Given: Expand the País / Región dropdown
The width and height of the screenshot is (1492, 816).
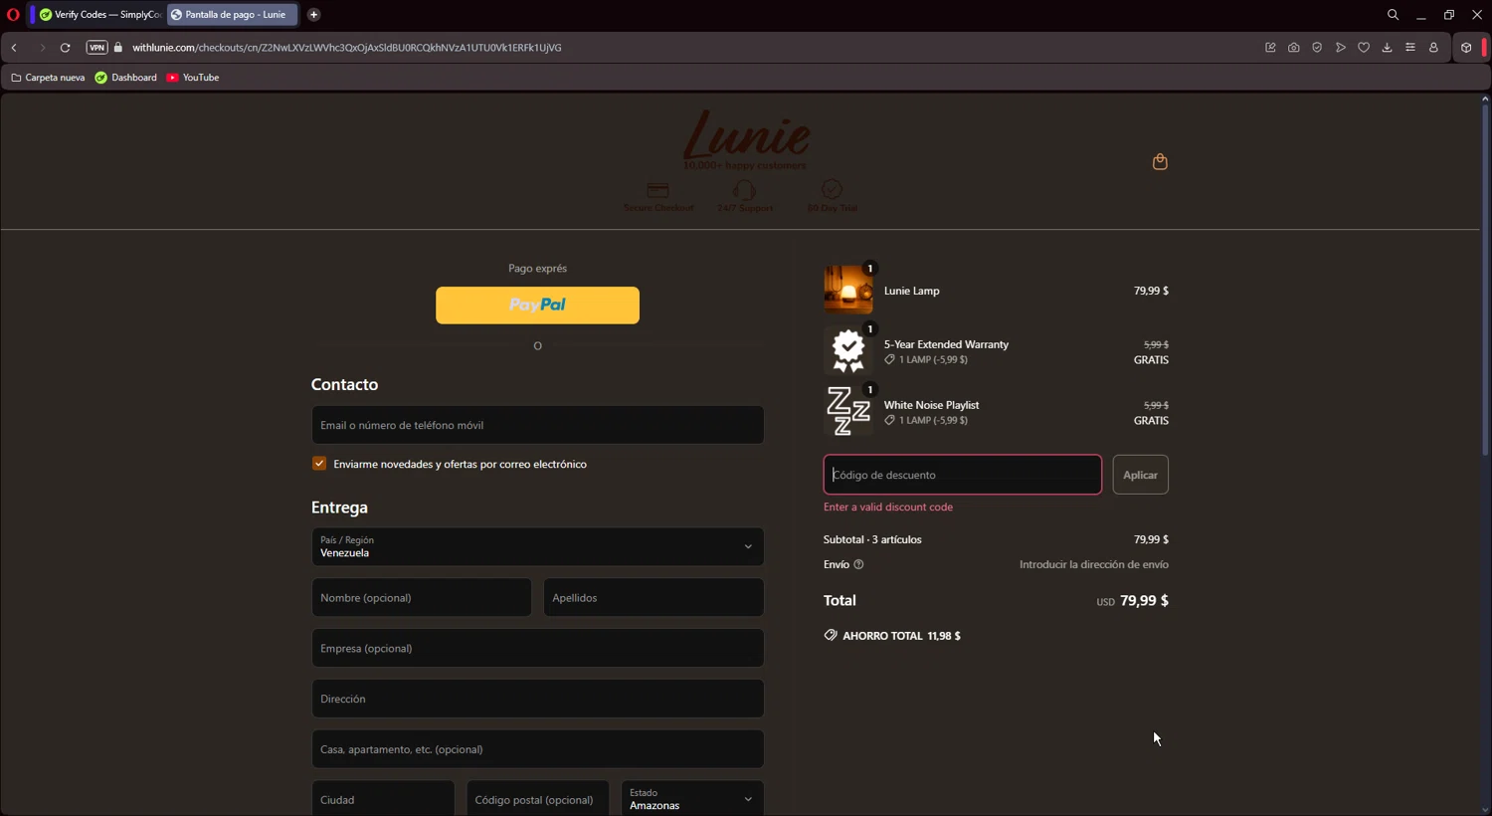Looking at the screenshot, I should coord(537,546).
